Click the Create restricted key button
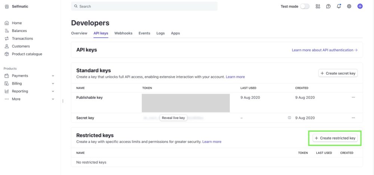374x175 pixels. (335, 138)
